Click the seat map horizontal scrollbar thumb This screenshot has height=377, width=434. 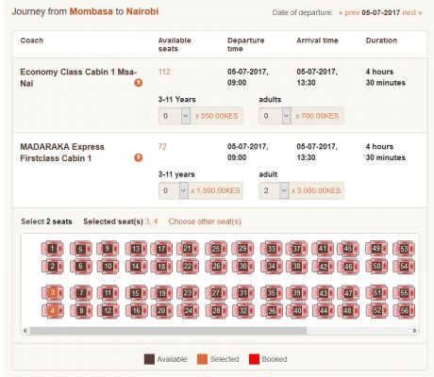click(168, 331)
